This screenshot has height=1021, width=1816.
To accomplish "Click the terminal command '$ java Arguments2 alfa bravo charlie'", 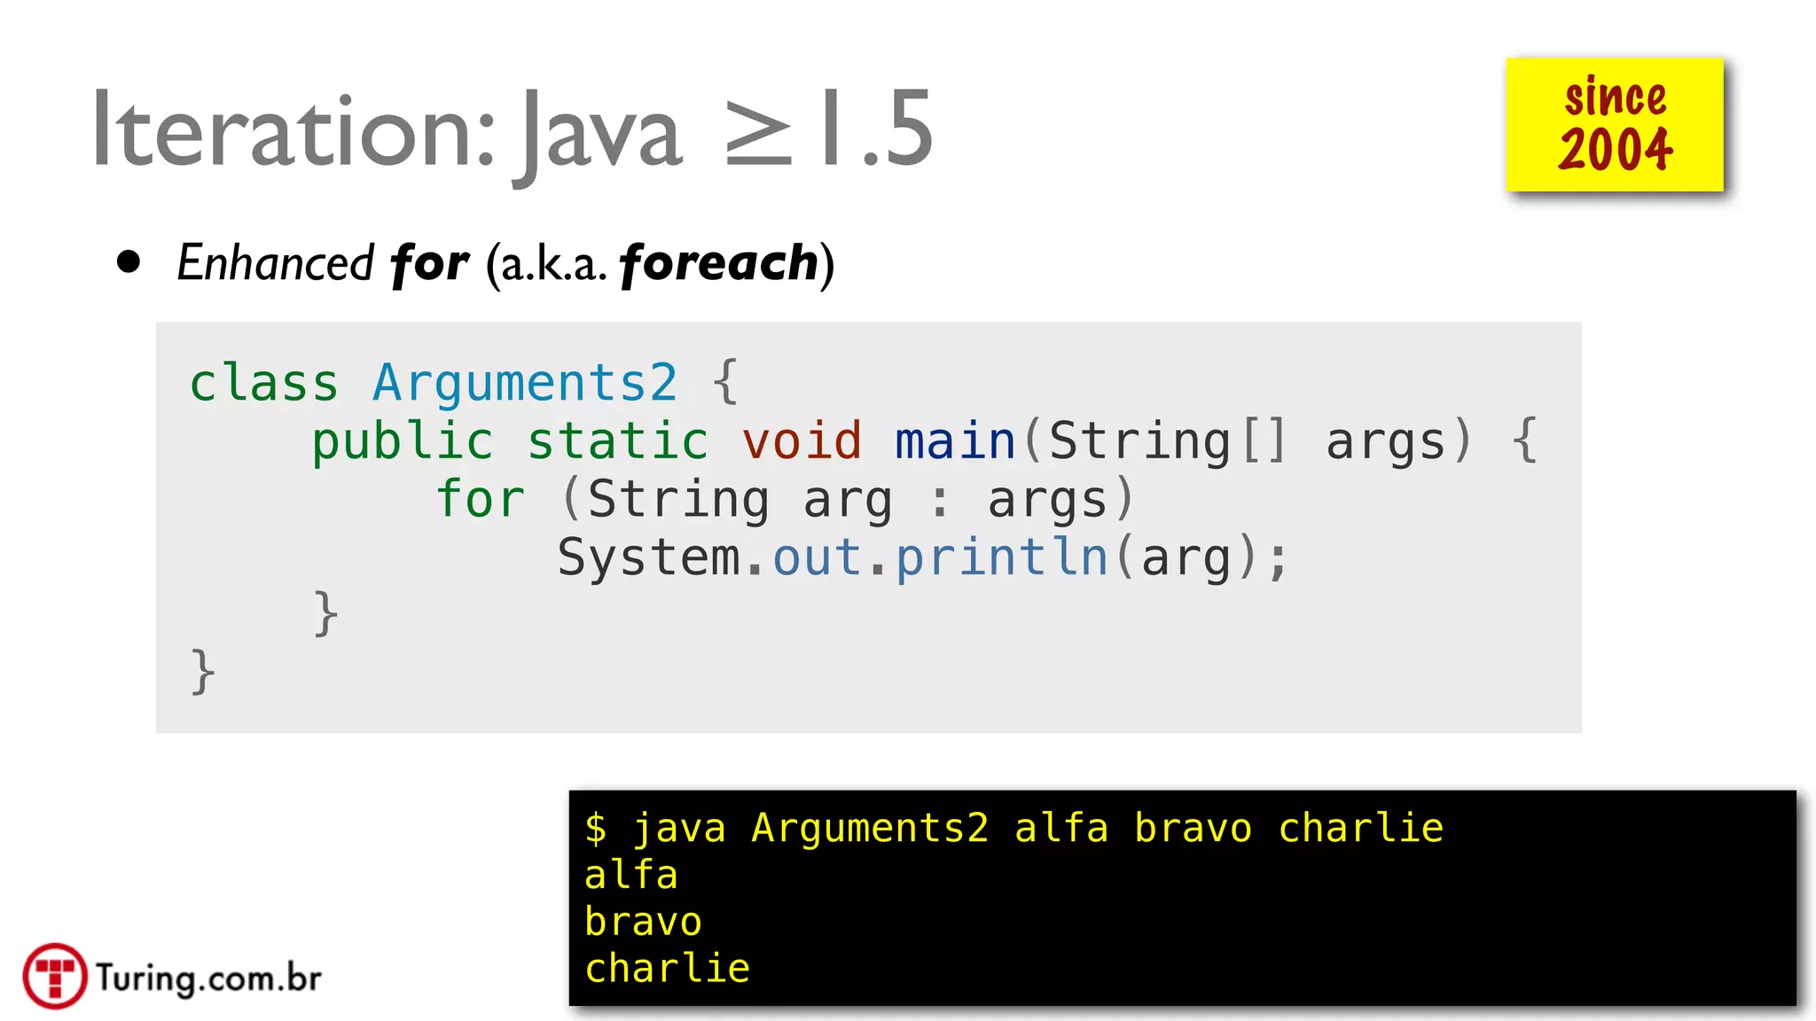I will (1014, 828).
